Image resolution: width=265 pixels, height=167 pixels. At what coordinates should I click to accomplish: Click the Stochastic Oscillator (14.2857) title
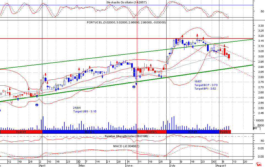pyautogui.click(x=126, y=2)
